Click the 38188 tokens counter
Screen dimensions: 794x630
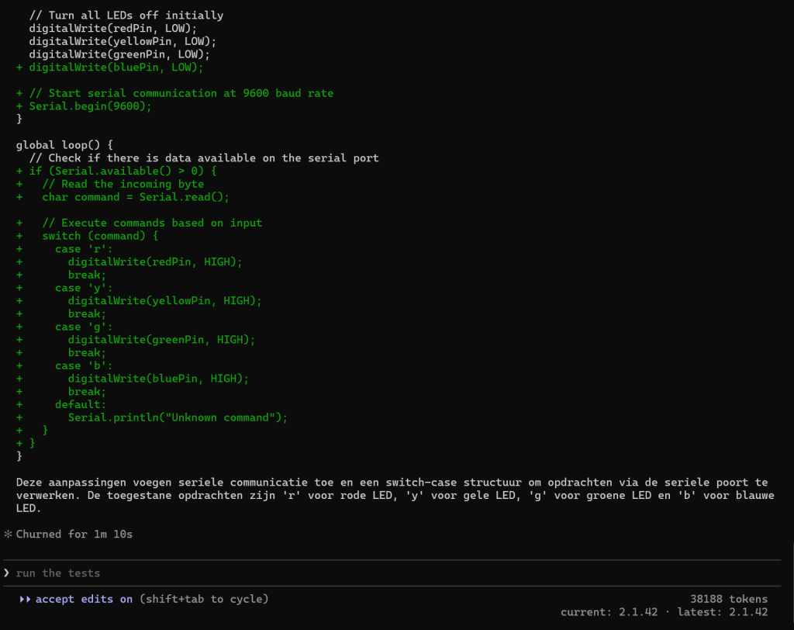coord(728,599)
